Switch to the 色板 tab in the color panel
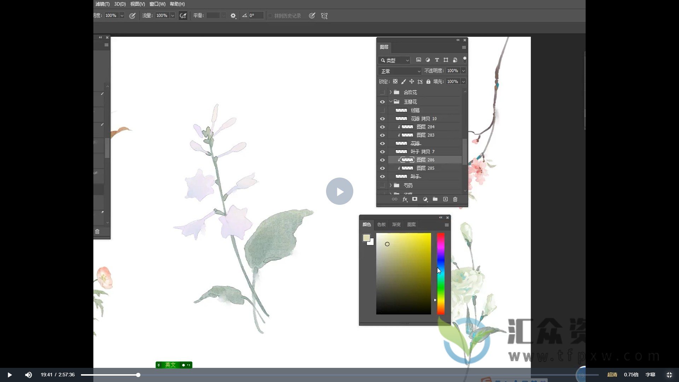This screenshot has width=679, height=382. (381, 224)
